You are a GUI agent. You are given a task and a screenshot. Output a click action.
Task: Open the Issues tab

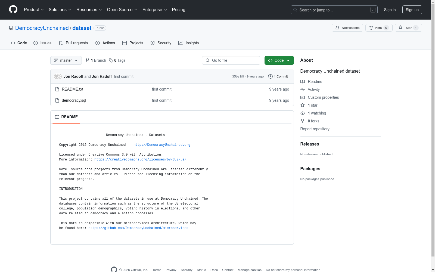42,43
